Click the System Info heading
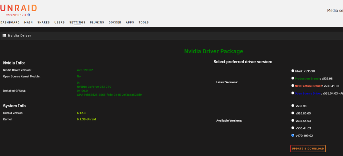343x156 pixels. (14, 106)
